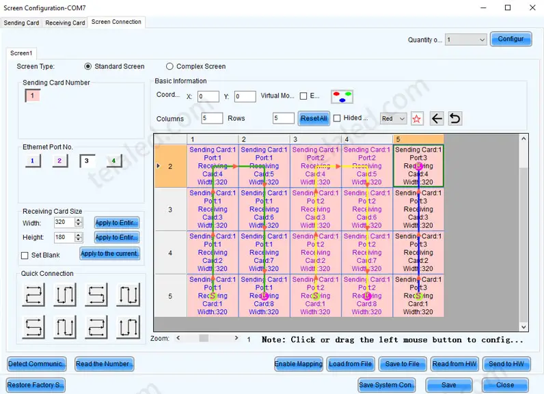Toggle the Virtual Mode enable checkbox
The height and width of the screenshot is (394, 544).
[303, 96]
